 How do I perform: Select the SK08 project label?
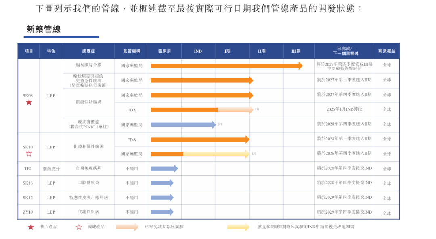coord(28,96)
